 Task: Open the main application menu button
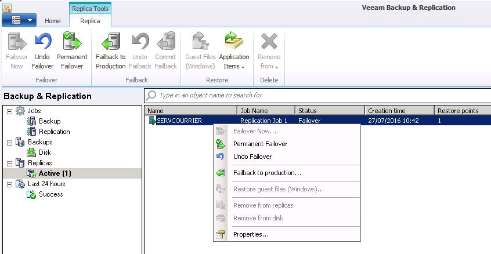tap(19, 20)
